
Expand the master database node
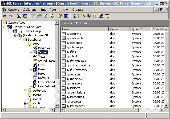[25, 95]
